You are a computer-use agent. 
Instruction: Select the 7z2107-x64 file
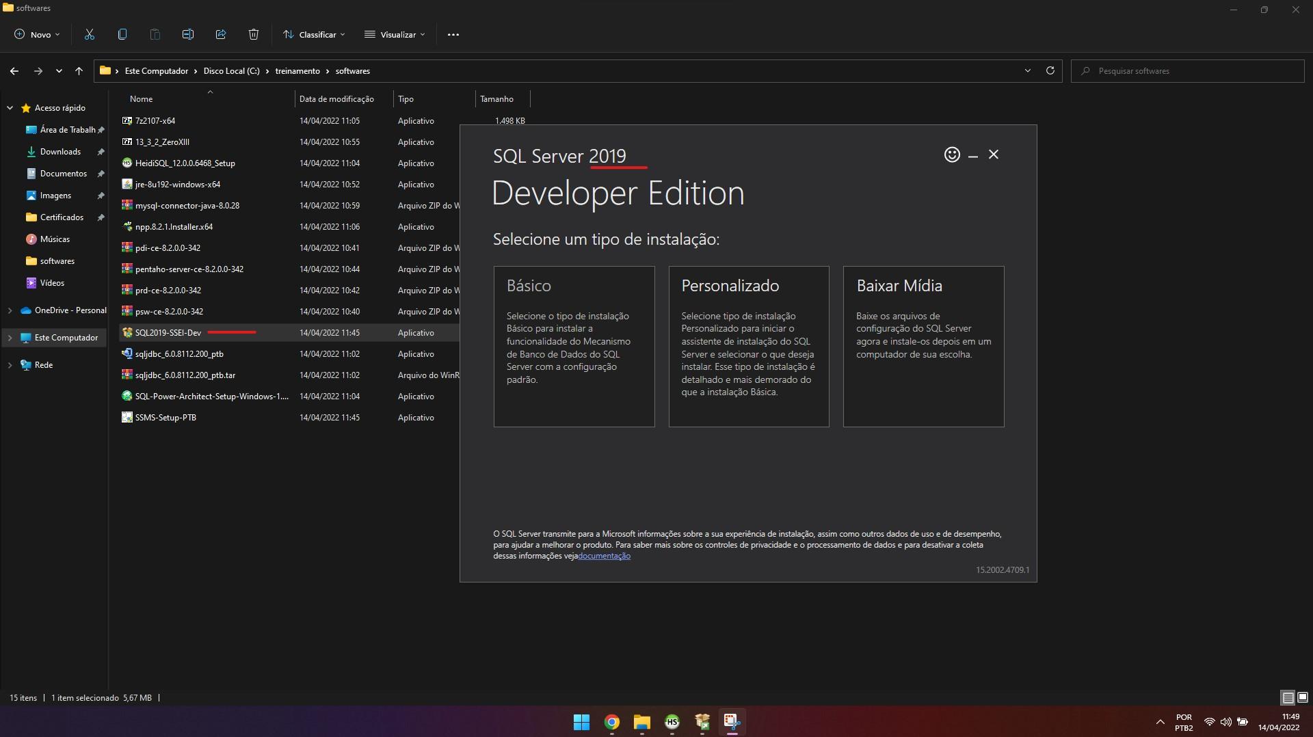pos(155,120)
